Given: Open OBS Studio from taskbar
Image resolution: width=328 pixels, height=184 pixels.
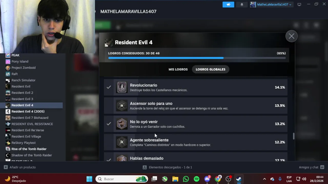Looking at the screenshot, I should coord(228,179).
